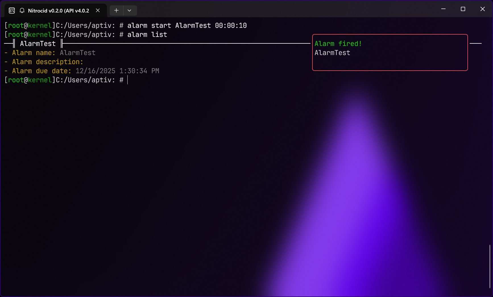Click the 'alarm start AlarmTest 00:00:10' command
493x297 pixels.
pos(187,26)
